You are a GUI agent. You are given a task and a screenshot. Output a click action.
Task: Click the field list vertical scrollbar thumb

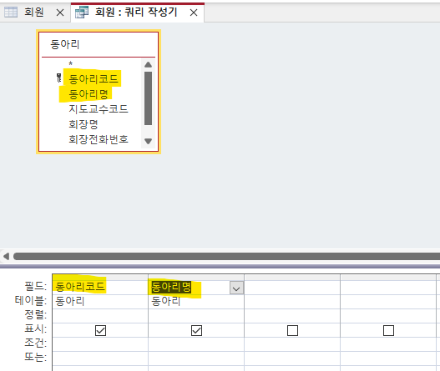click(148, 98)
